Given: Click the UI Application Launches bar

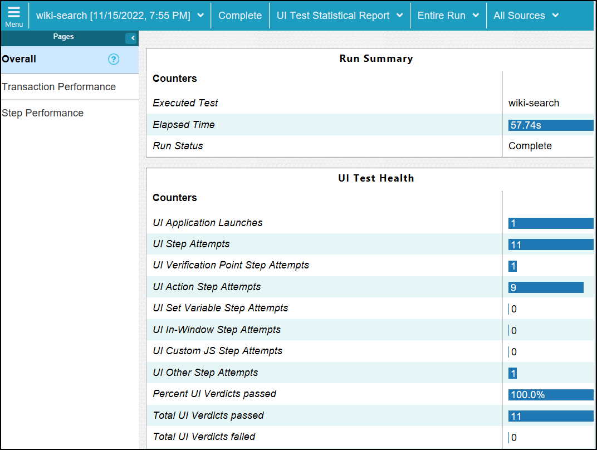Looking at the screenshot, I should (550, 223).
